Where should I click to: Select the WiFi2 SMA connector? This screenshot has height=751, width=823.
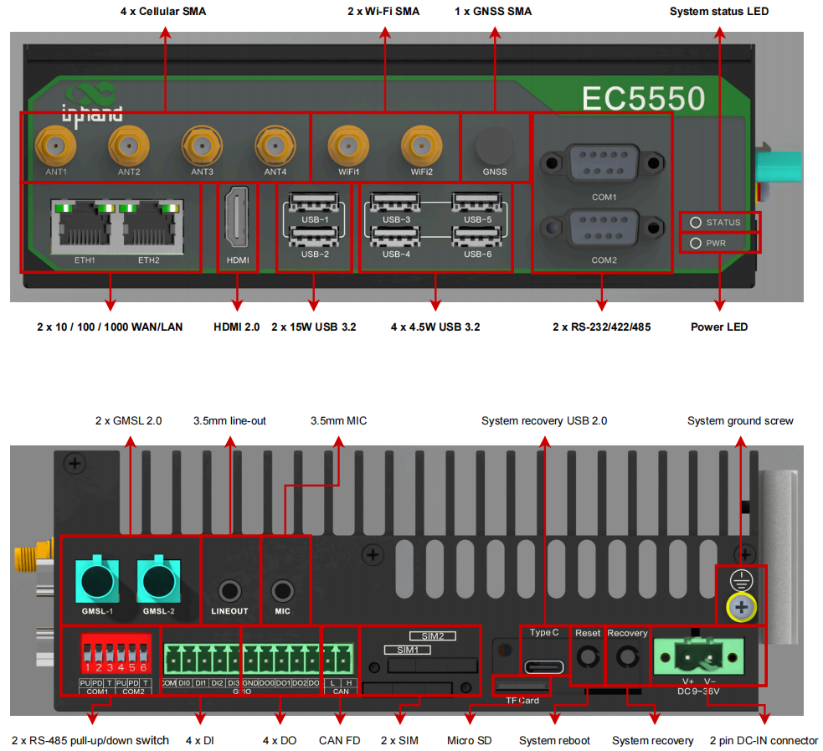421,147
